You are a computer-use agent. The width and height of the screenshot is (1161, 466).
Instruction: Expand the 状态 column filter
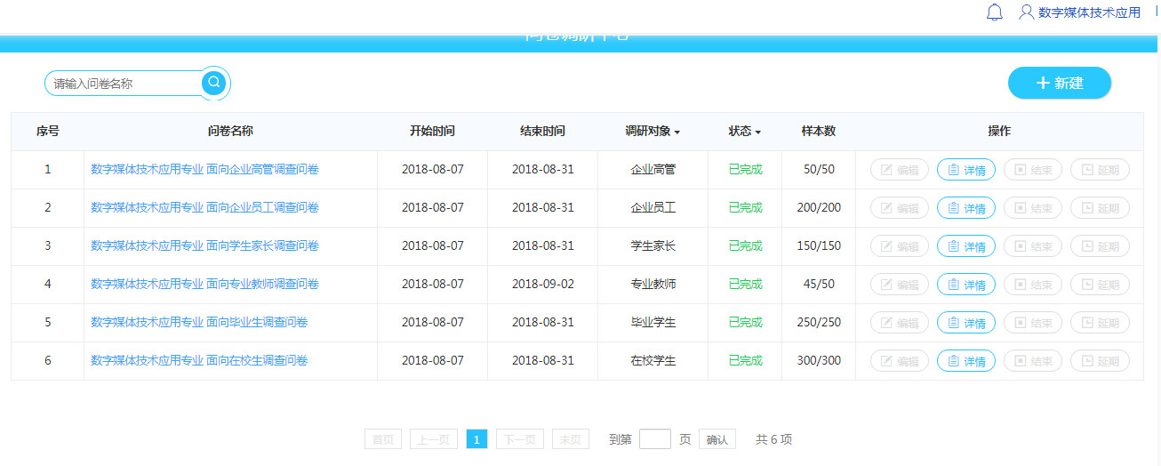click(x=745, y=132)
